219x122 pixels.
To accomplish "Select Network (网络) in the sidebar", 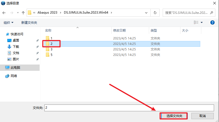I will (x=14, y=76).
